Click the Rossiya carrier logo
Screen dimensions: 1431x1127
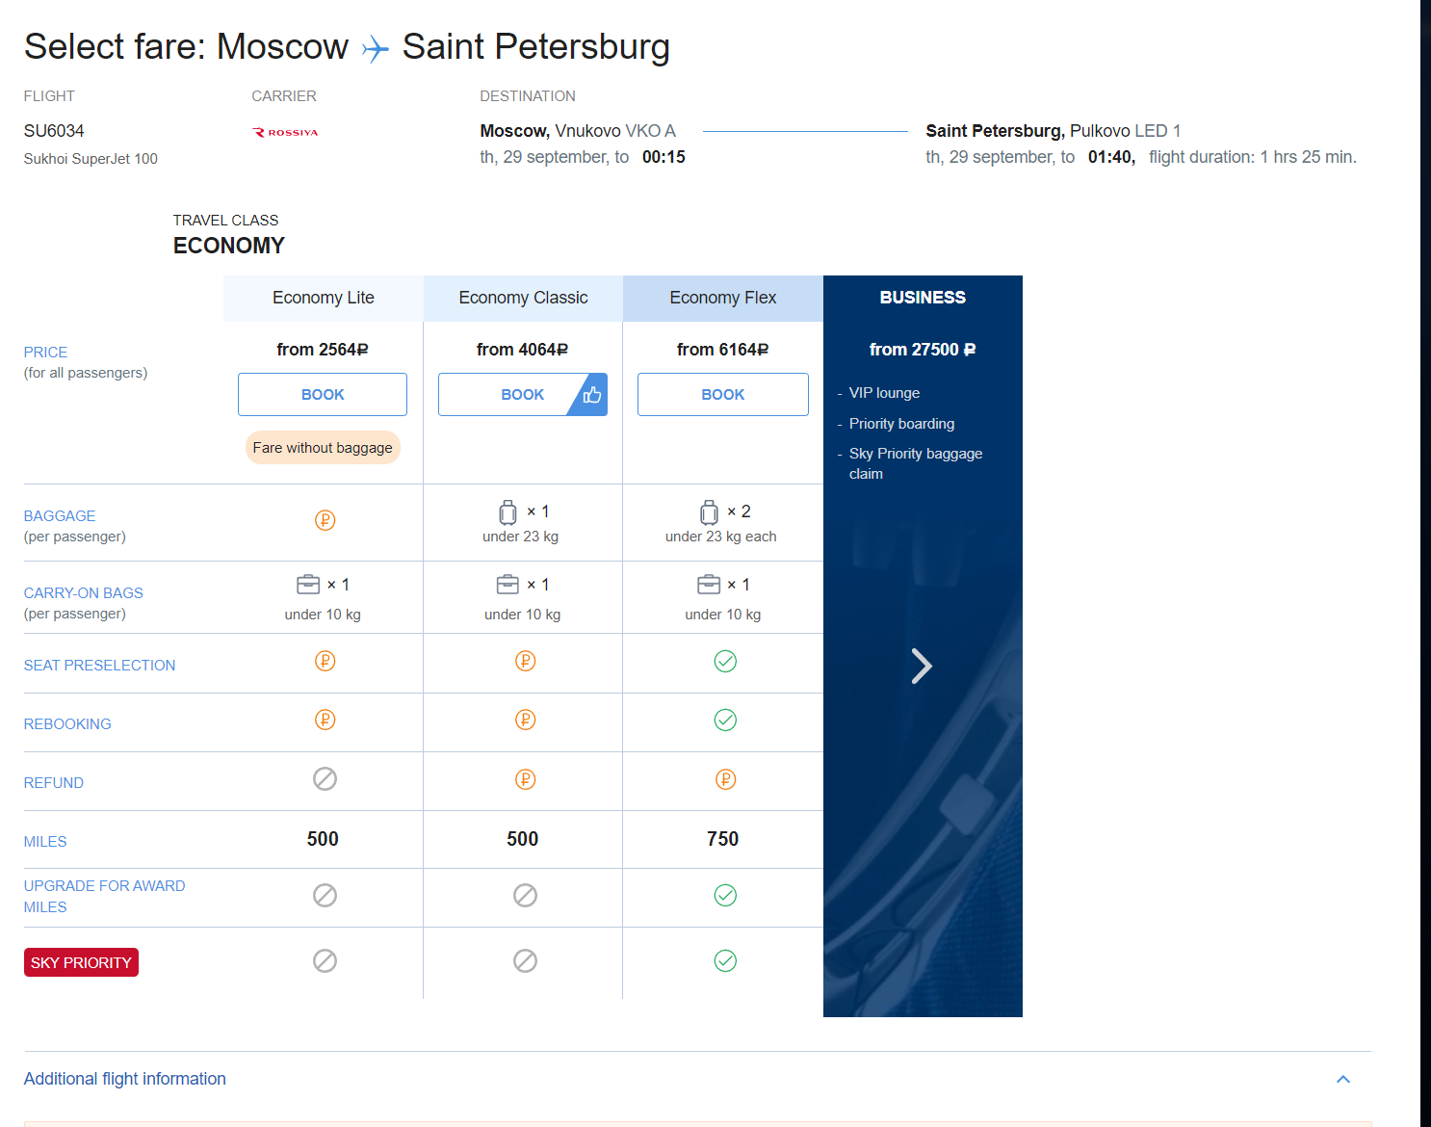tap(285, 133)
